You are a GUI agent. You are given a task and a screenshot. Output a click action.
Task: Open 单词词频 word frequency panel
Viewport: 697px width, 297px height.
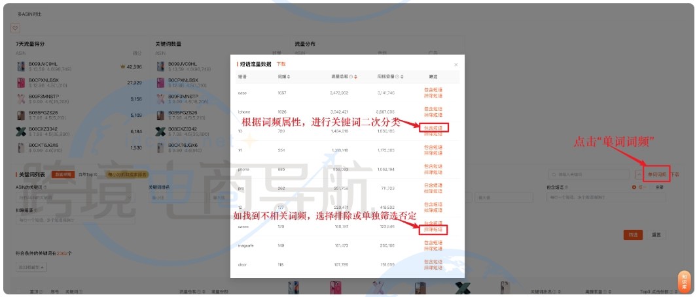[657, 175]
